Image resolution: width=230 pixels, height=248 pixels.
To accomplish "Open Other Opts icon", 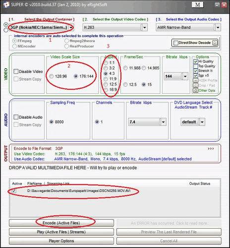I will click(x=196, y=90).
